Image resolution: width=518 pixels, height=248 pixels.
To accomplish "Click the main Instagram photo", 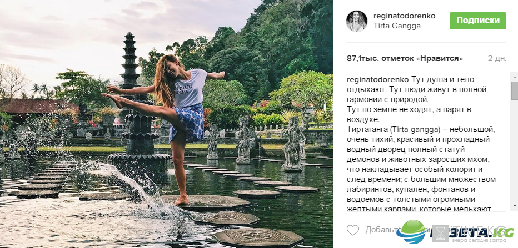I will 167,124.
